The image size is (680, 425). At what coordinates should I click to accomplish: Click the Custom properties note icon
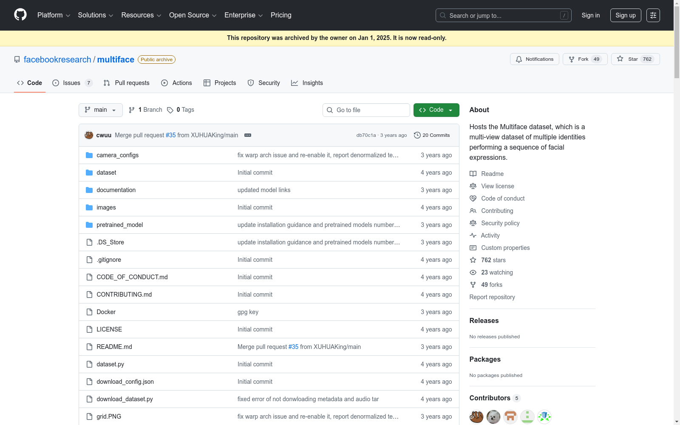point(473,248)
